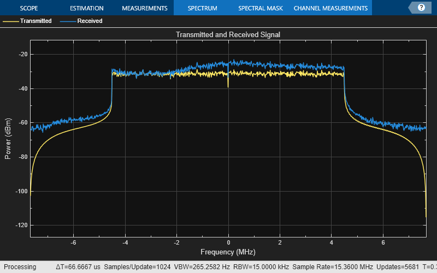Click the blue Received line sample
437x273 pixels.
(x=68, y=21)
